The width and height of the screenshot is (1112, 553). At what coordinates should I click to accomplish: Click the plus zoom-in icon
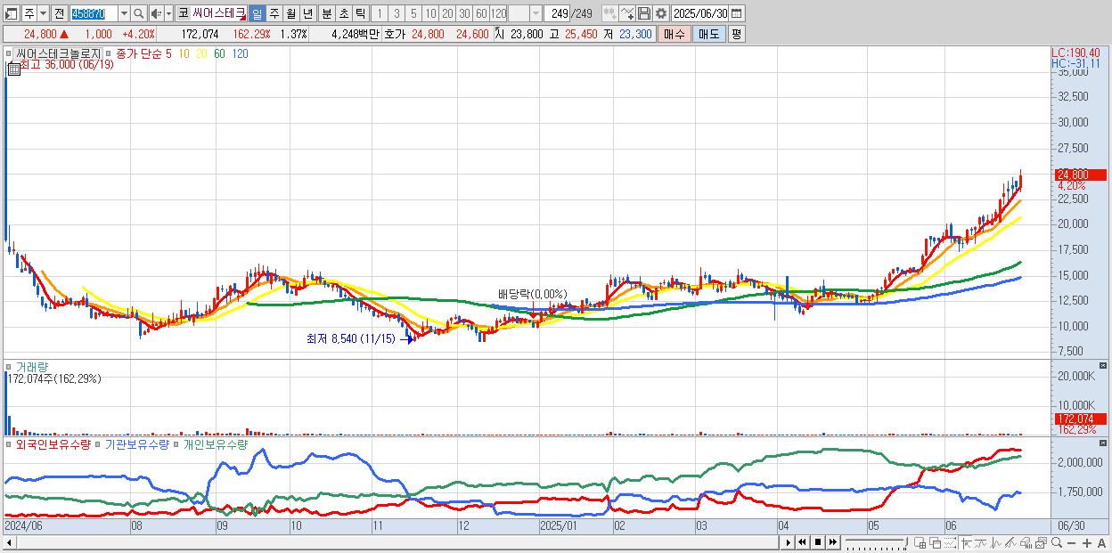point(1087,543)
